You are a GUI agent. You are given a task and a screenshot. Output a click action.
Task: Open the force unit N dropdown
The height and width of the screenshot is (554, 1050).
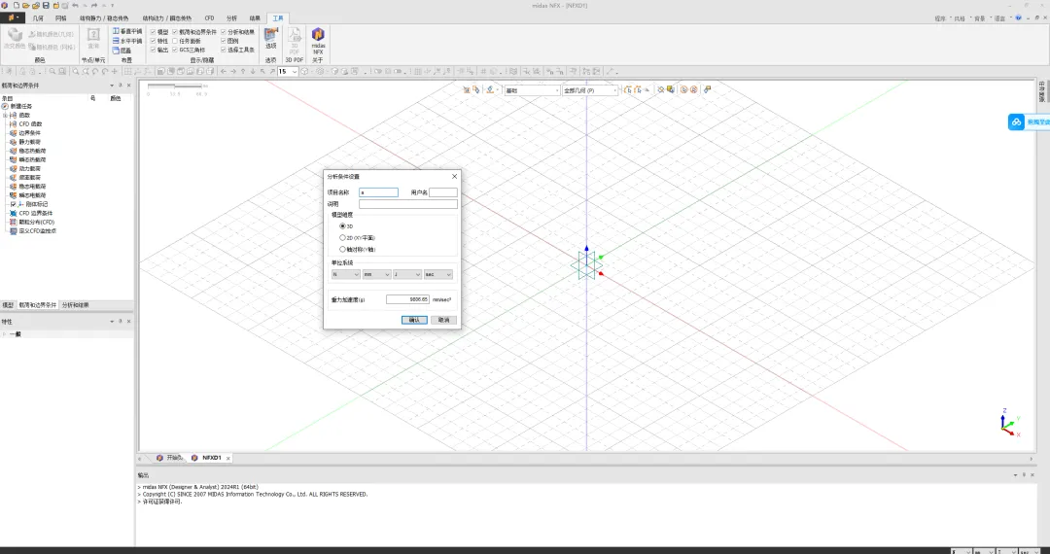[x=345, y=274]
